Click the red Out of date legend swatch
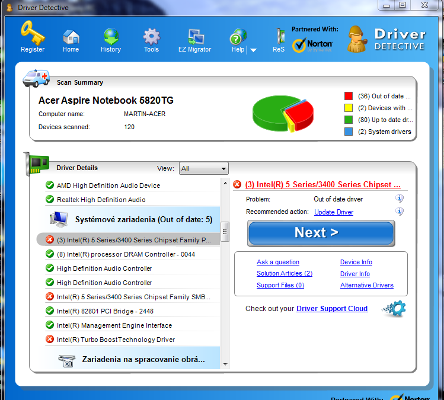The image size is (444, 400). click(349, 96)
